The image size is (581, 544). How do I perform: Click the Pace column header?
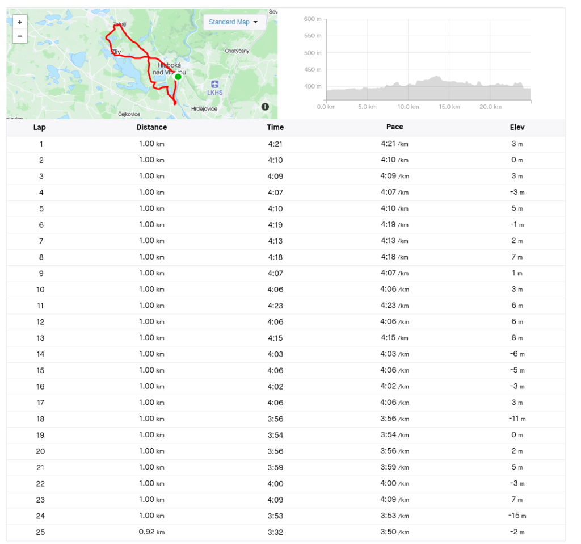(395, 127)
